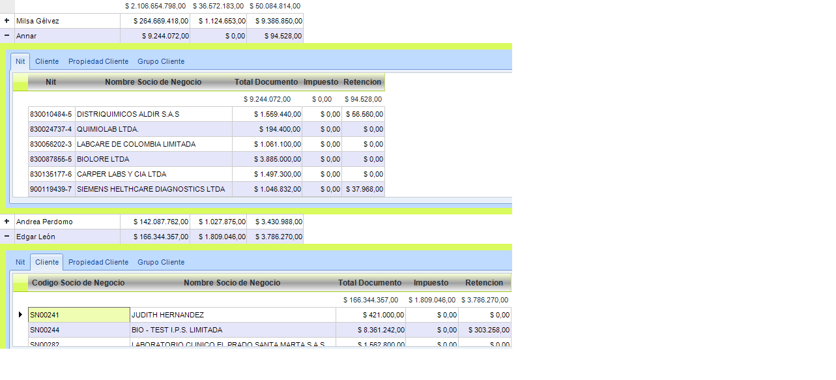Image resolution: width=836 pixels, height=380 pixels.
Task: Click the yellow row selector header in the Annar grid
Action: pyautogui.click(x=20, y=82)
